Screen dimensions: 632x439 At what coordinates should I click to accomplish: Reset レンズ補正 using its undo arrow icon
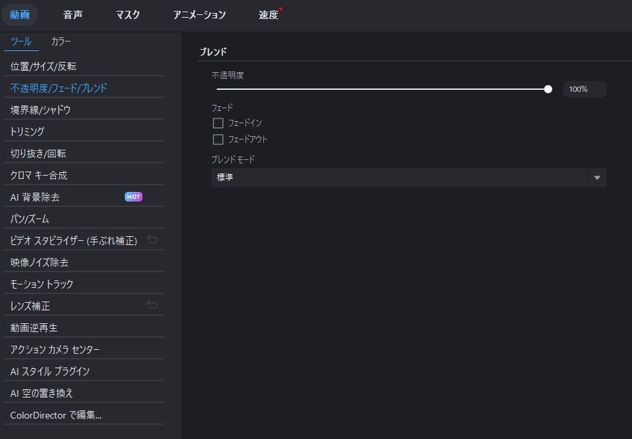pos(151,305)
